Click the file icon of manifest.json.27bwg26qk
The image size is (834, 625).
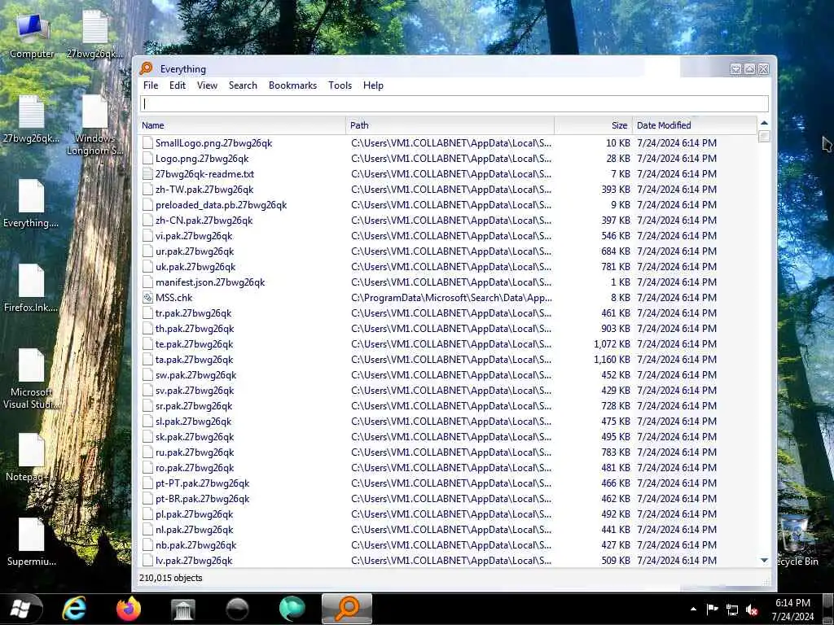(148, 282)
